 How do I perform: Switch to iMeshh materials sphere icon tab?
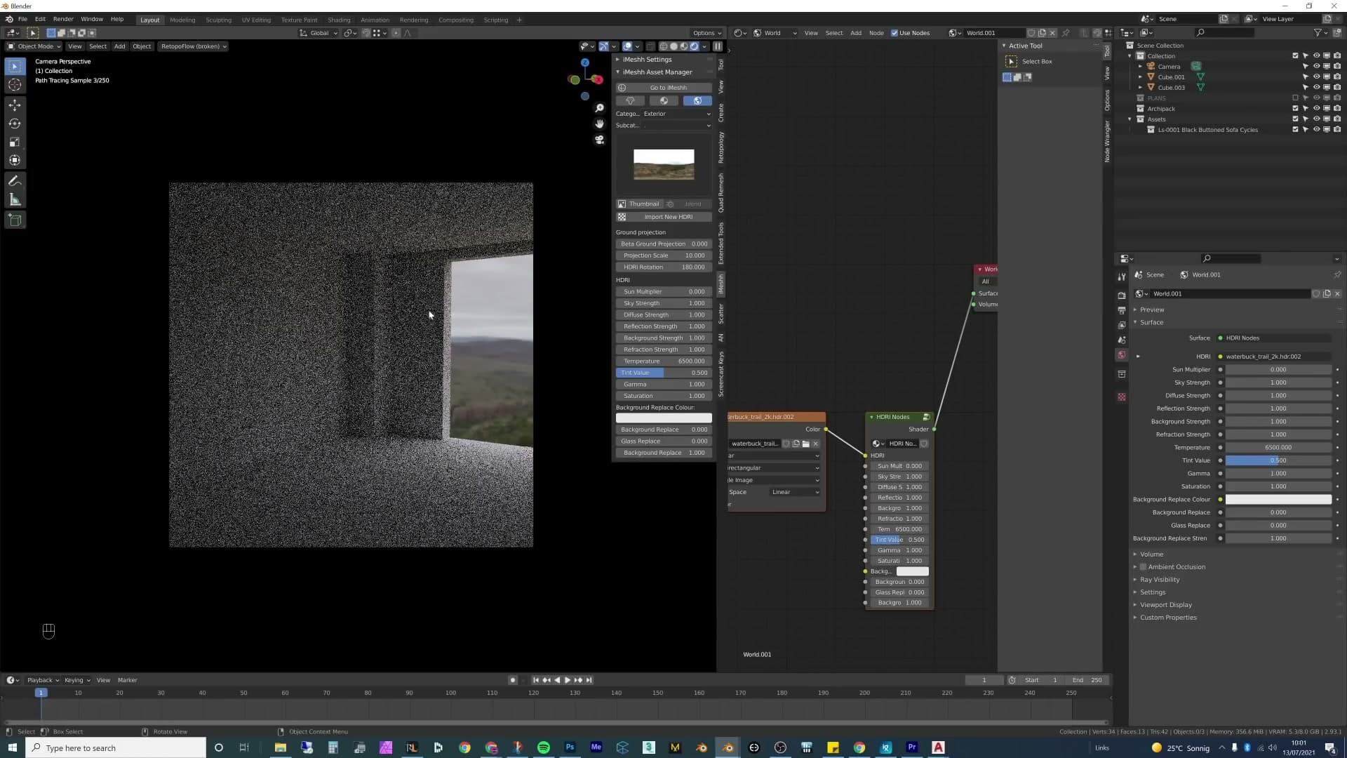664,101
